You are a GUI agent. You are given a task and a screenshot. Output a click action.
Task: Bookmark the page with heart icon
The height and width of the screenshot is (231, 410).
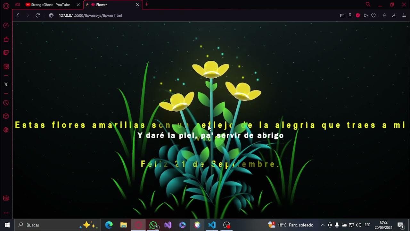[x=373, y=15]
